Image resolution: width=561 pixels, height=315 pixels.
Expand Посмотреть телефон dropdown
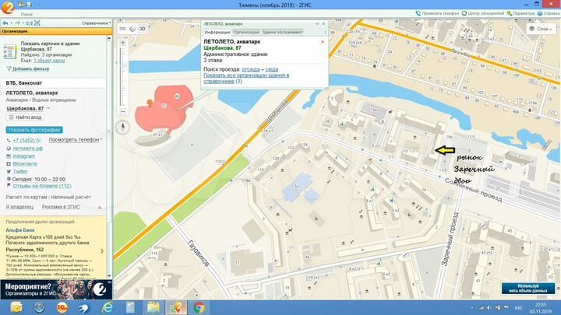click(76, 139)
